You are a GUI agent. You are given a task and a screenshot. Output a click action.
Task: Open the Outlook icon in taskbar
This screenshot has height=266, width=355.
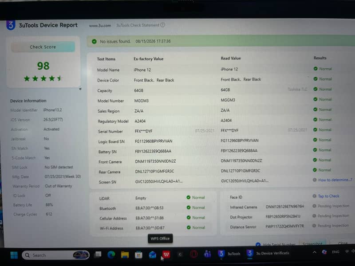[x=152, y=255]
